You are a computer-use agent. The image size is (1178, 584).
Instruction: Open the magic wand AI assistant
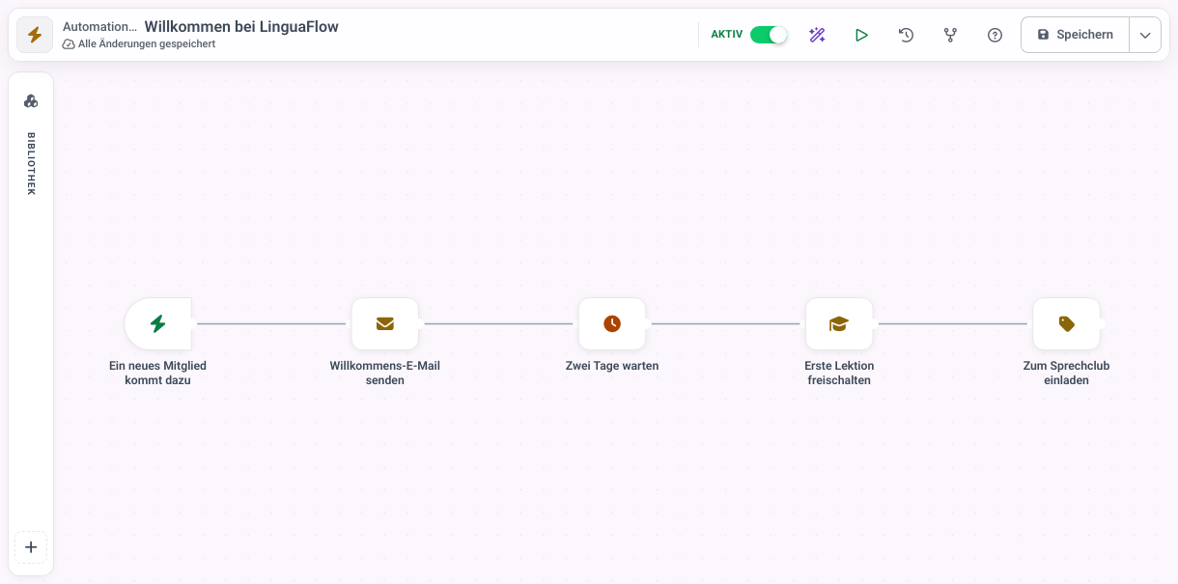tap(817, 35)
